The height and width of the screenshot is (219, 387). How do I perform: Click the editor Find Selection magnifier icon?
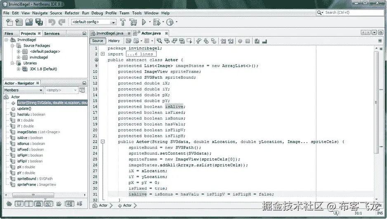coord(159,41)
